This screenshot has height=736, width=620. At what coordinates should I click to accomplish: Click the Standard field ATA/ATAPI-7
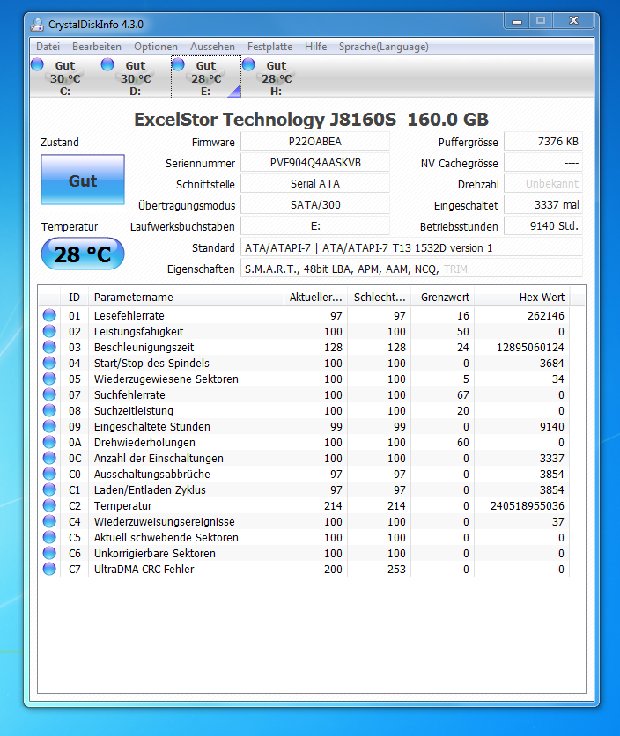[411, 248]
